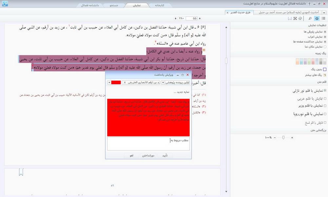
Task: Click the document scrollbar up arrow
Action: pyautogui.click(x=226, y=27)
